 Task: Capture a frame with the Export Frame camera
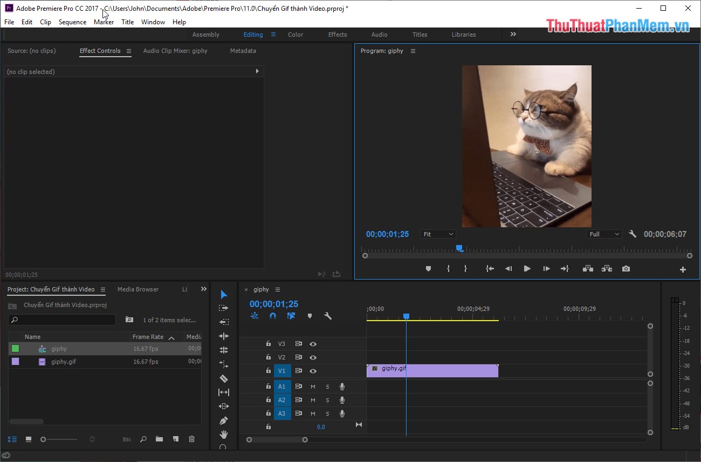pos(625,268)
